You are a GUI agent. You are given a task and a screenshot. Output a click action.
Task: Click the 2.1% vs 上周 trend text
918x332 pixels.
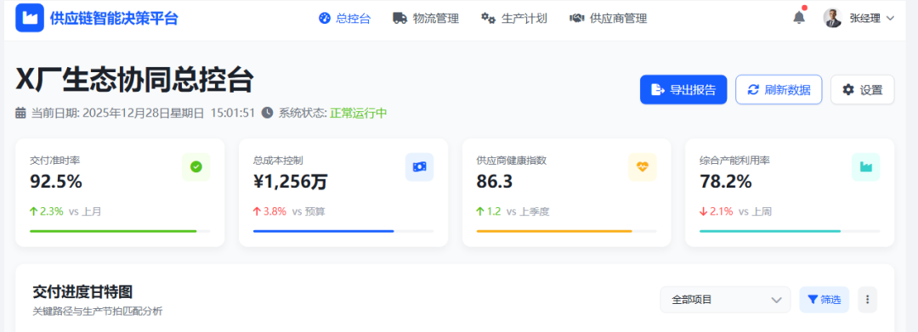[736, 211]
